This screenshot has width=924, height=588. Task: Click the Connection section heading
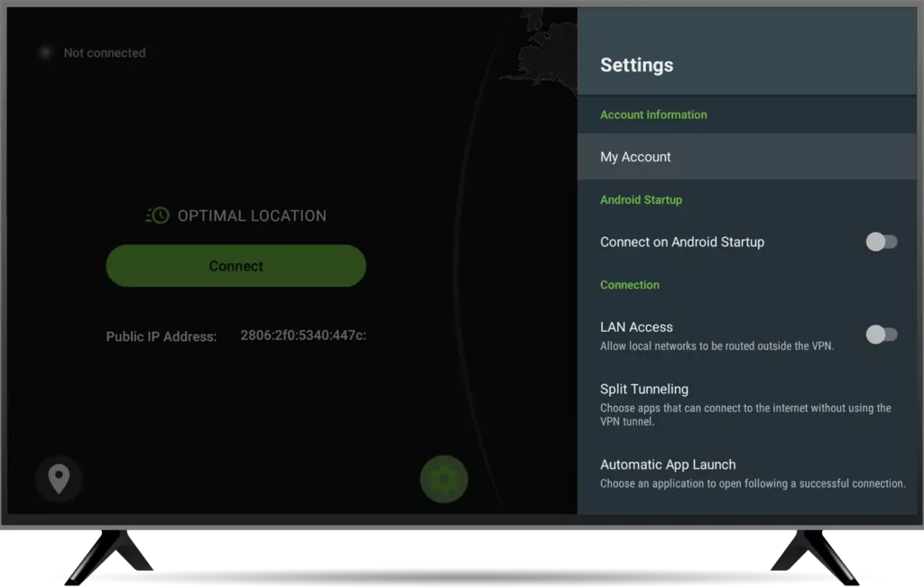point(630,284)
